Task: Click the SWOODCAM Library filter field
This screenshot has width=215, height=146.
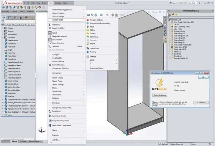Action: click(191, 17)
